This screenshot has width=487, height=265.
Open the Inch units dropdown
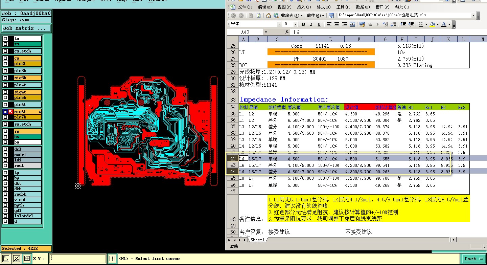(x=473, y=259)
